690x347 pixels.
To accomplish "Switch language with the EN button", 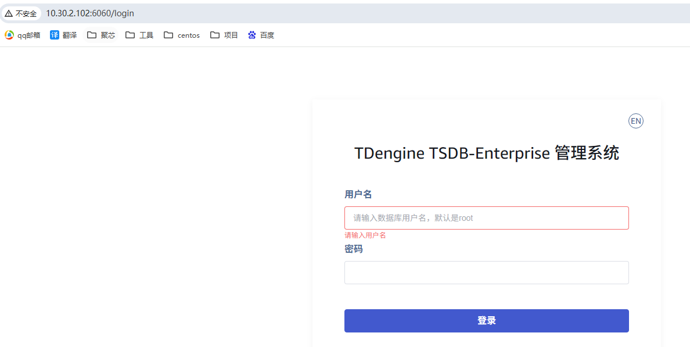I will tap(636, 121).
